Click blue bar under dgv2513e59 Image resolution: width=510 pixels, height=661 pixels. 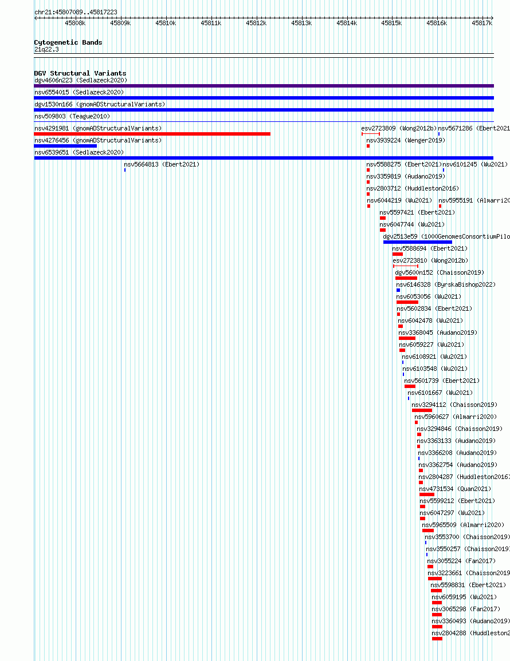tap(418, 243)
